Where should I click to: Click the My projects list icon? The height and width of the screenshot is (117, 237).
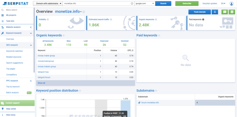click(x=2, y=15)
